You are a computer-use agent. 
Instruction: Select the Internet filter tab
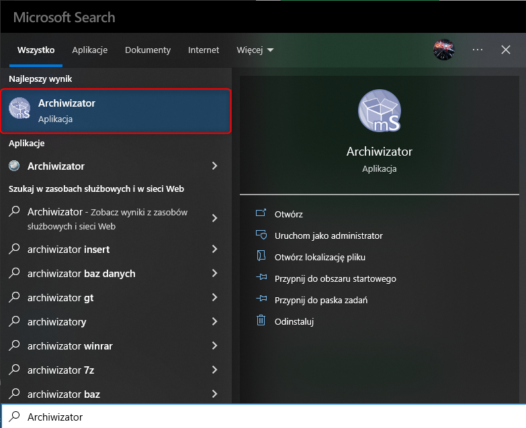click(204, 50)
